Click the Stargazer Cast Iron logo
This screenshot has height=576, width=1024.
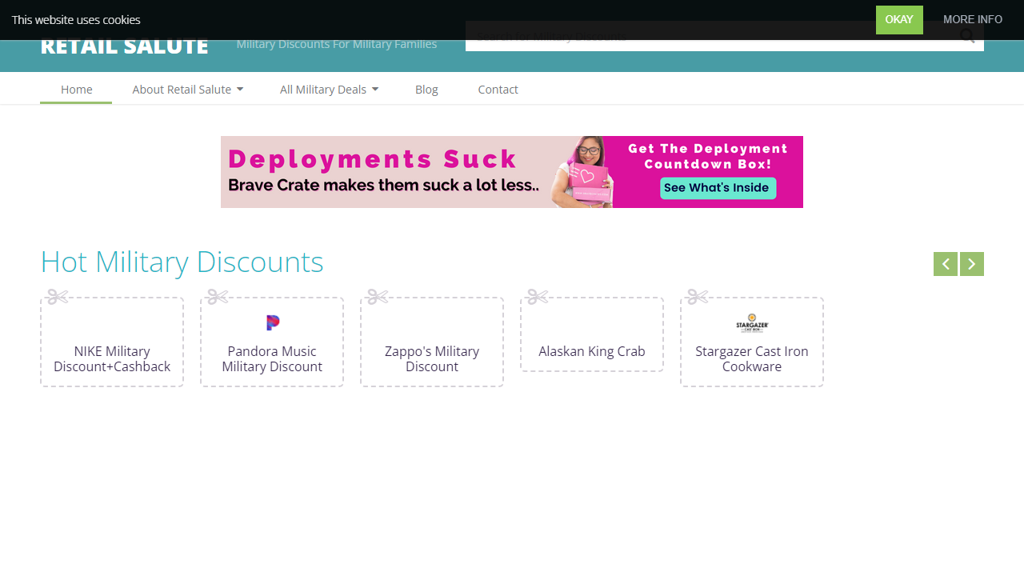pyautogui.click(x=752, y=322)
